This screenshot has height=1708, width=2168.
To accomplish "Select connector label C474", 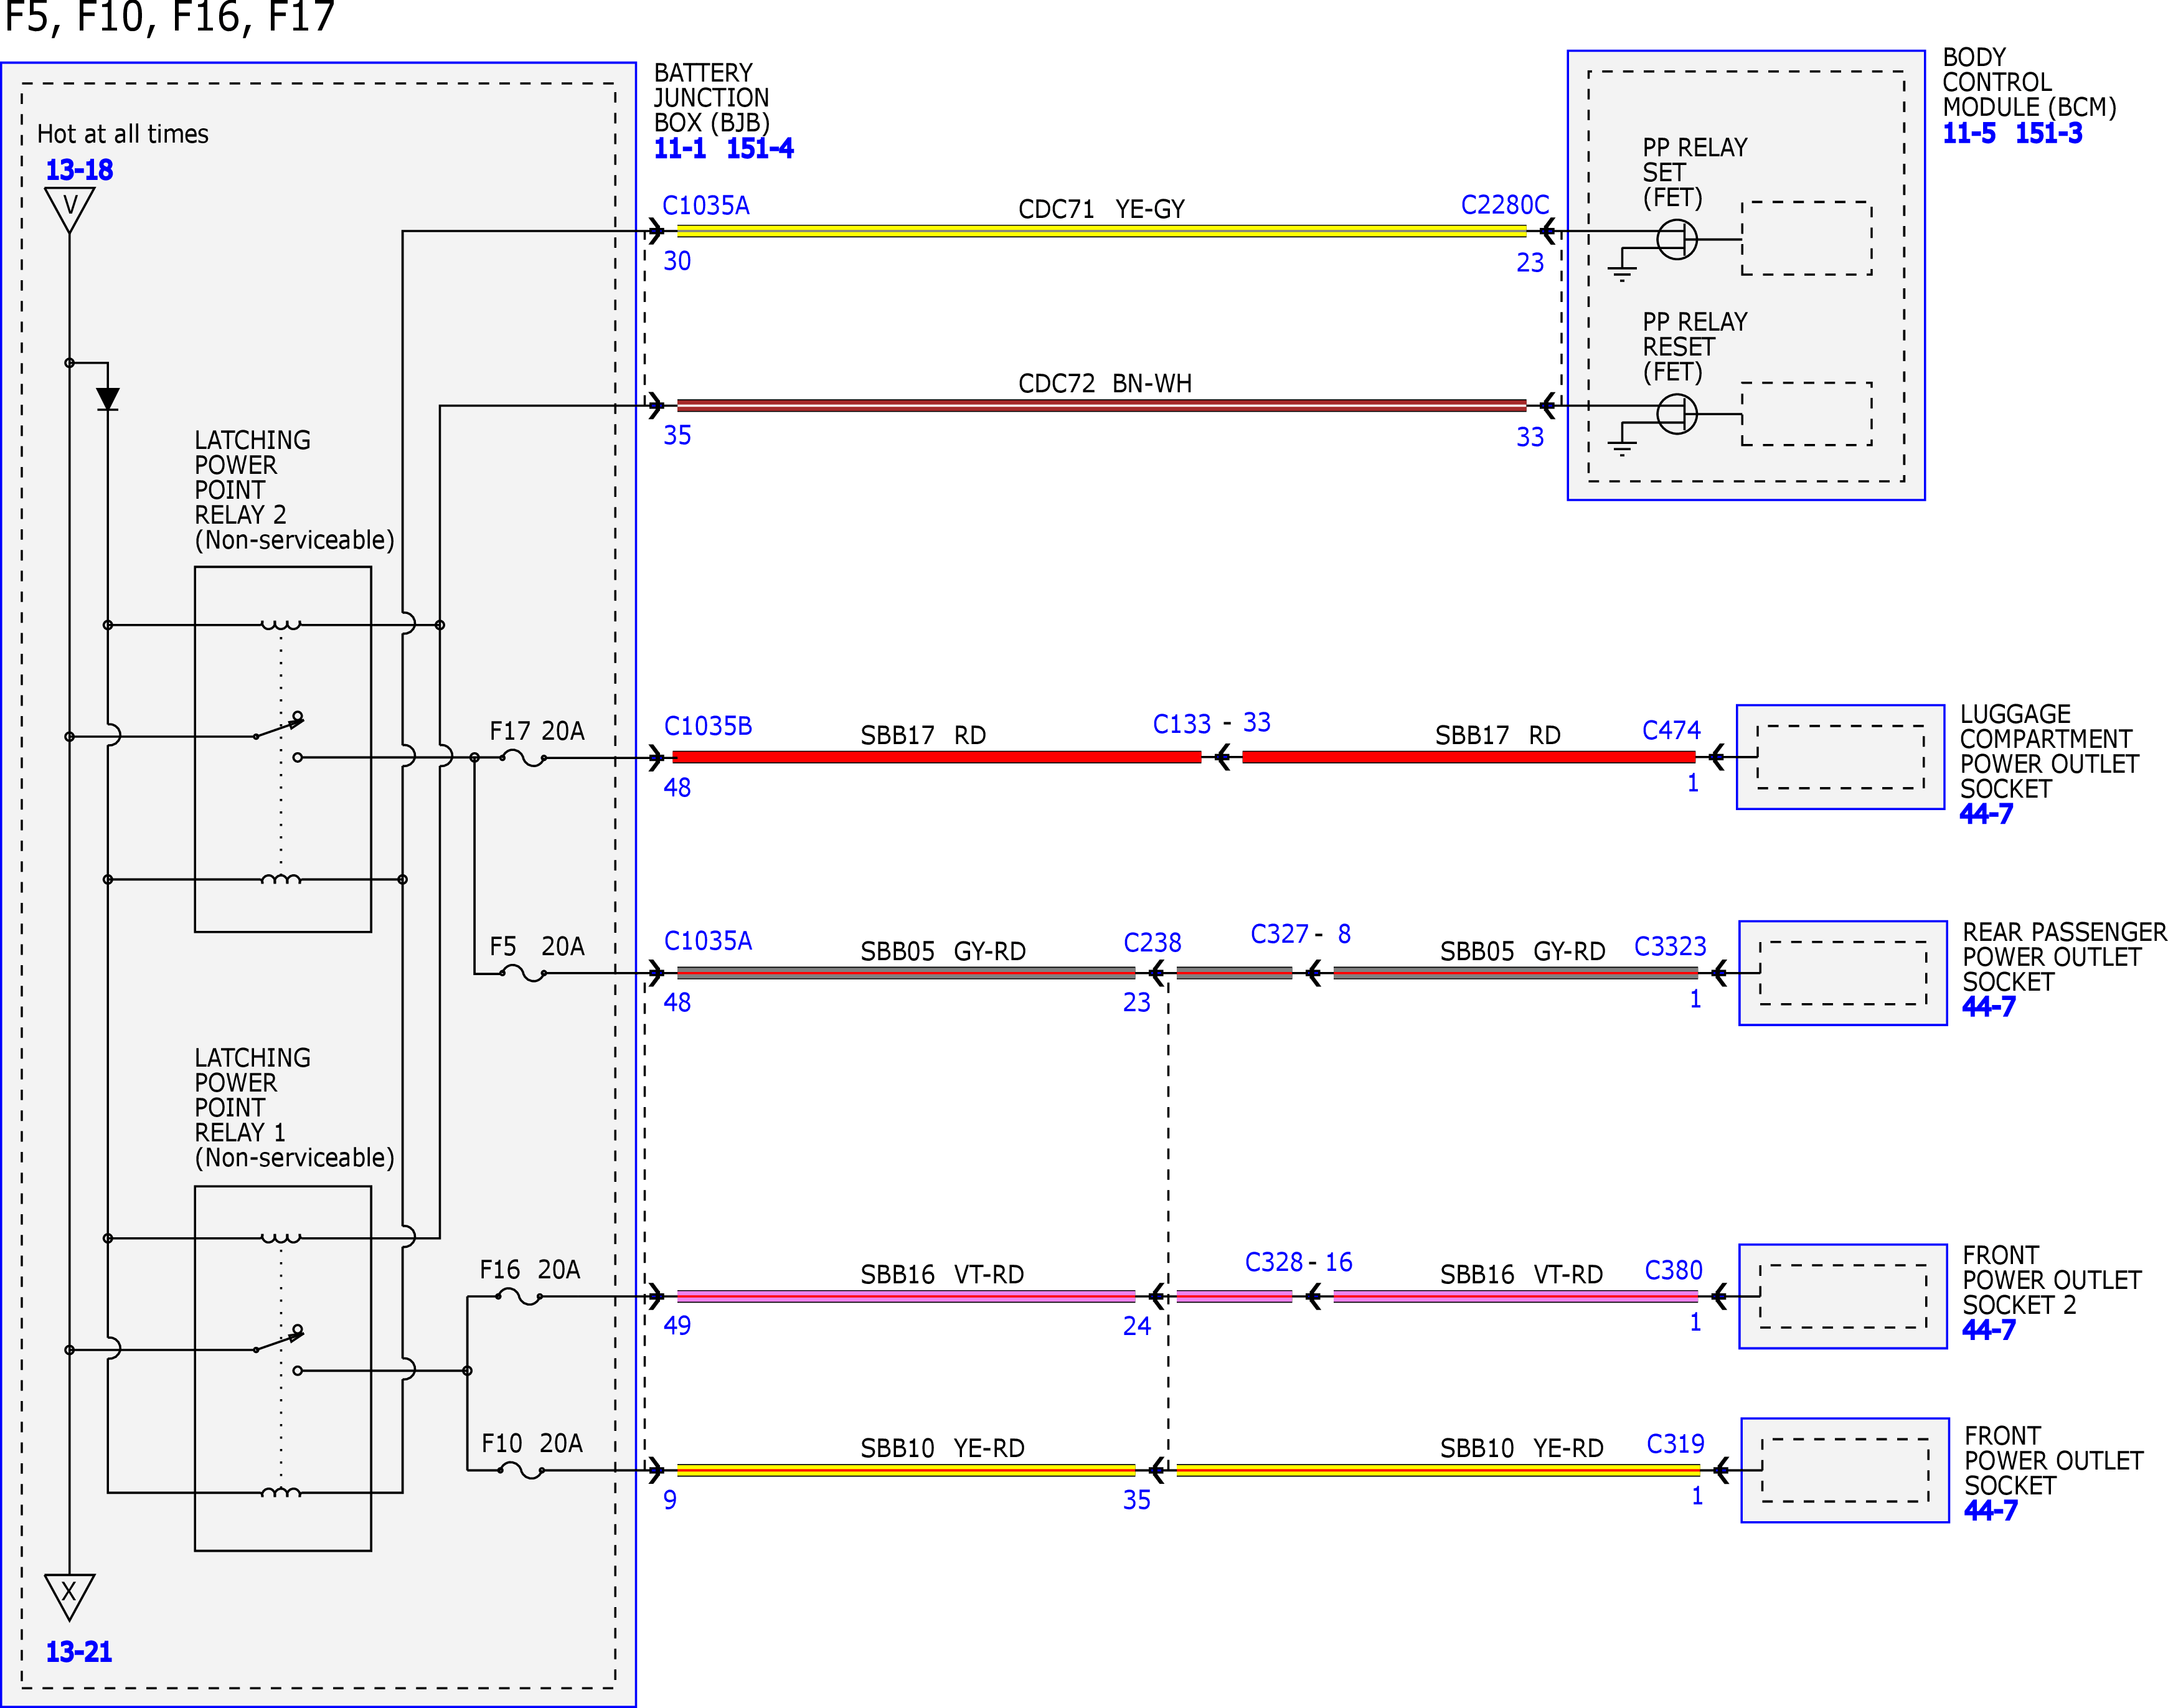I will pos(1671,730).
